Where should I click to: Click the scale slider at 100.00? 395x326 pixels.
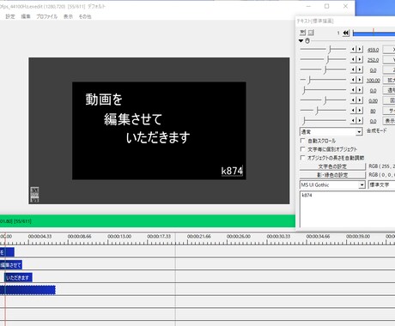(x=323, y=80)
